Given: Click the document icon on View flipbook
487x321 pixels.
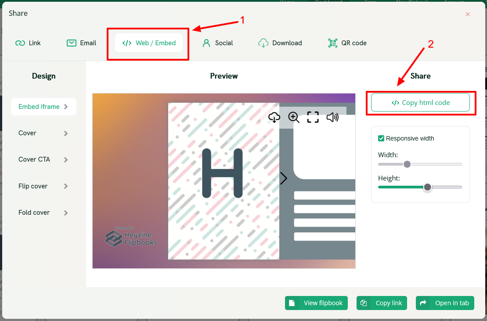Looking at the screenshot, I should 292,303.
